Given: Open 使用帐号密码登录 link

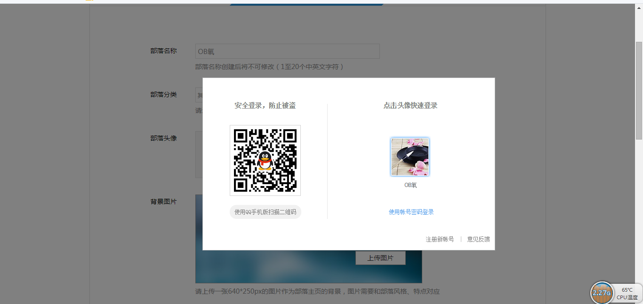Looking at the screenshot, I should 411,212.
